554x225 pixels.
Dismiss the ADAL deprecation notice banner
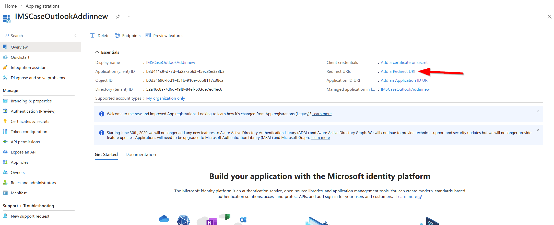point(538,130)
